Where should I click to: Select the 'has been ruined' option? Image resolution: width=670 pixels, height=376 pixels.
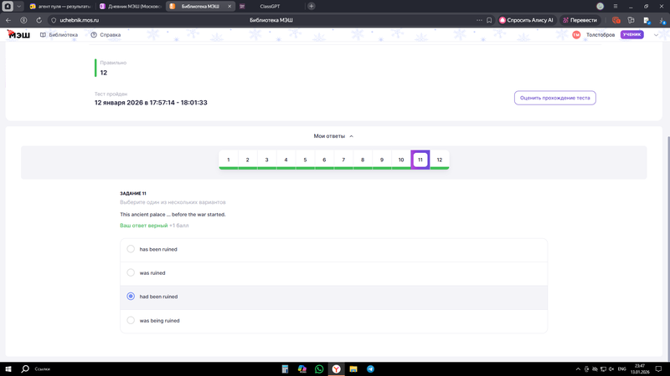[x=131, y=249]
